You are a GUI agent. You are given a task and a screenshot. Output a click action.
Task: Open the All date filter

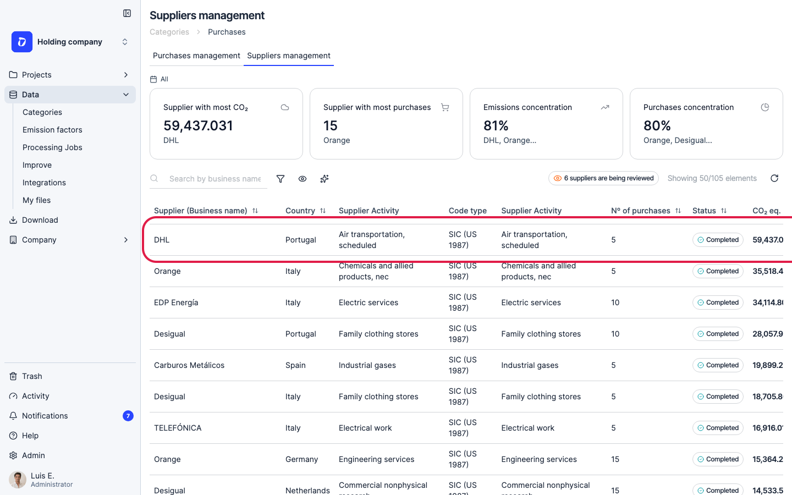(x=159, y=79)
